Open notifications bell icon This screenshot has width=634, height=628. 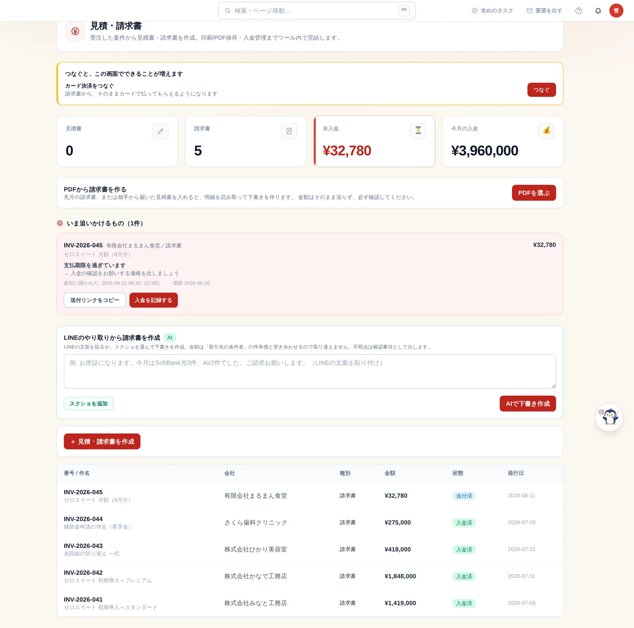[598, 11]
